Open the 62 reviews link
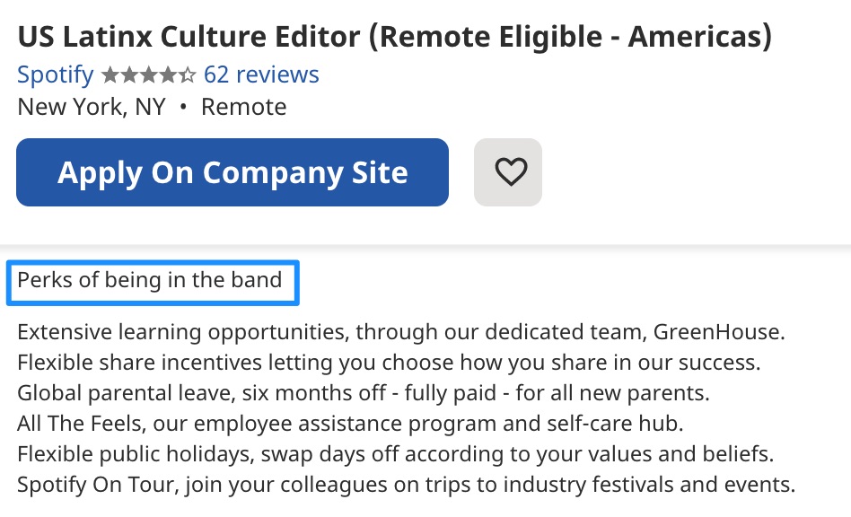This screenshot has height=517, width=851. click(x=261, y=74)
